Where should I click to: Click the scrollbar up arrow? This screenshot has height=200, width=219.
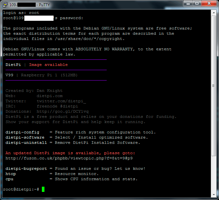(x=214, y=13)
